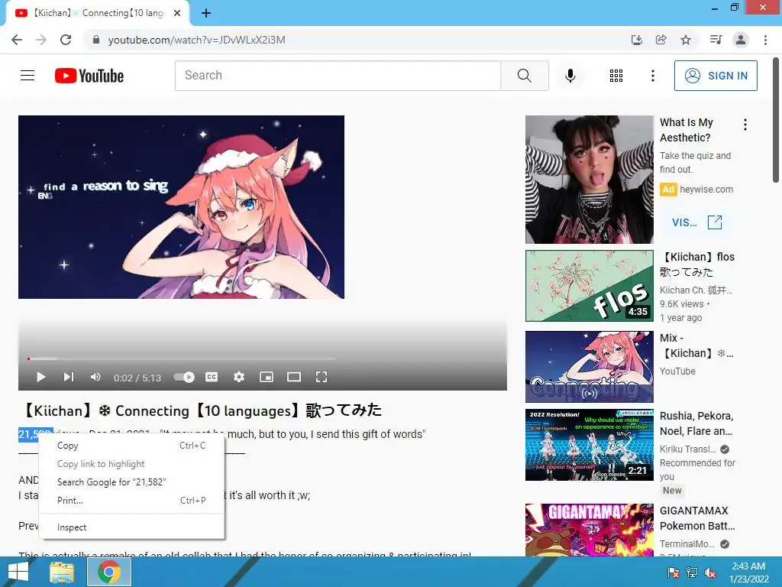Open the taskbar clock 2:43 AM
The width and height of the screenshot is (782, 587).
point(748,572)
